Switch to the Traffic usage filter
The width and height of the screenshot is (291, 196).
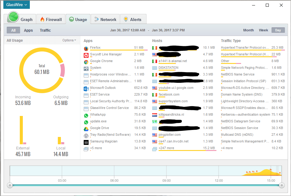click(x=45, y=30)
